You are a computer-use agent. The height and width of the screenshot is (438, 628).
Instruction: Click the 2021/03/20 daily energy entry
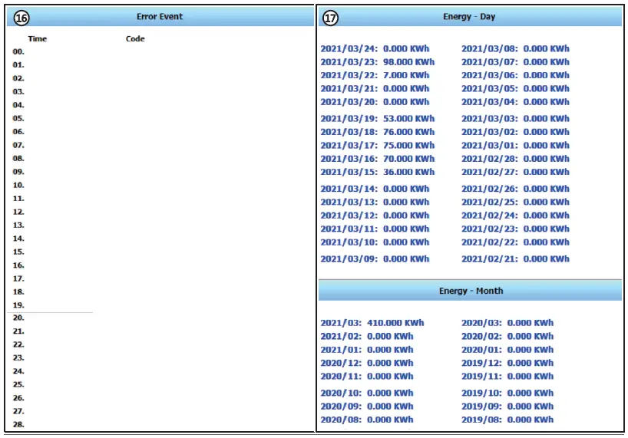pyautogui.click(x=375, y=102)
